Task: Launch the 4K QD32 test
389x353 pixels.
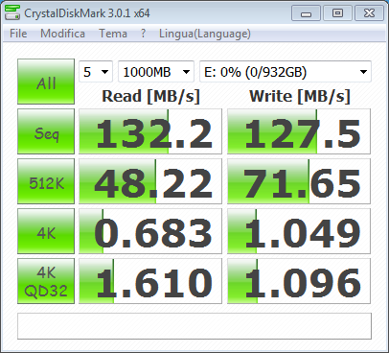Action: 46,281
